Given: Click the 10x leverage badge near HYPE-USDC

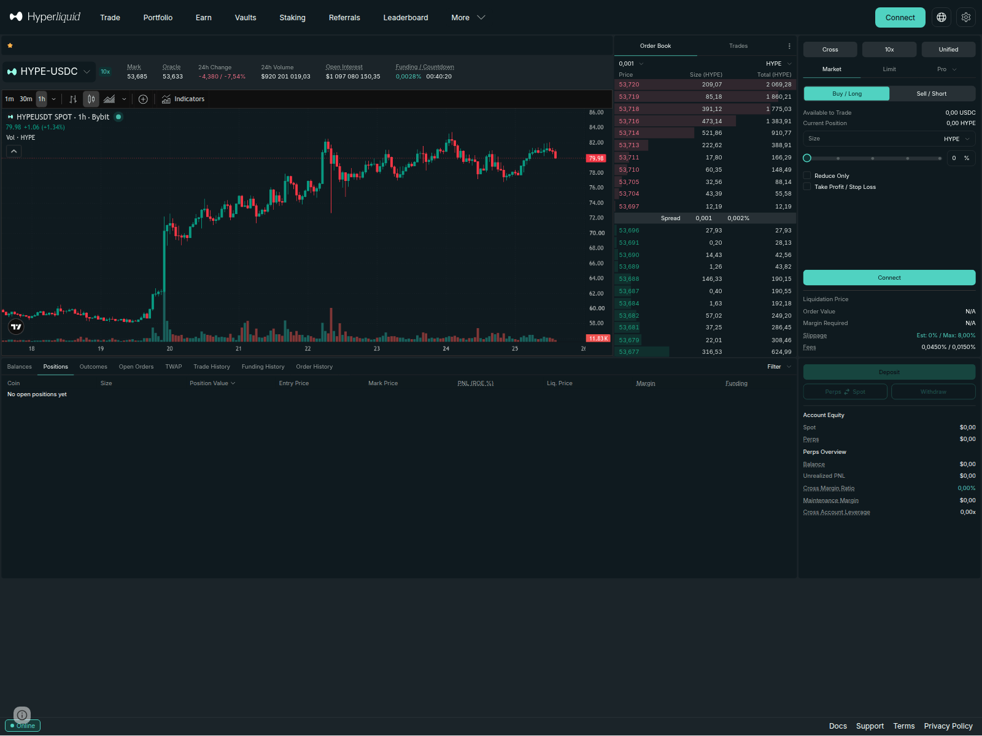Looking at the screenshot, I should click(x=106, y=72).
